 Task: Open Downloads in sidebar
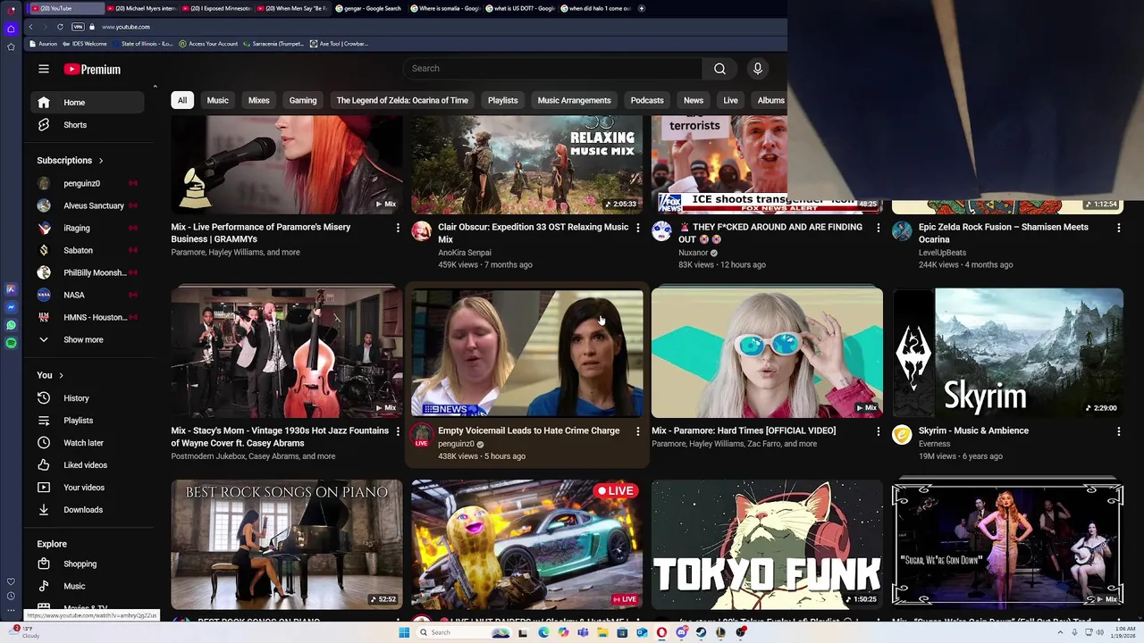[88, 510]
